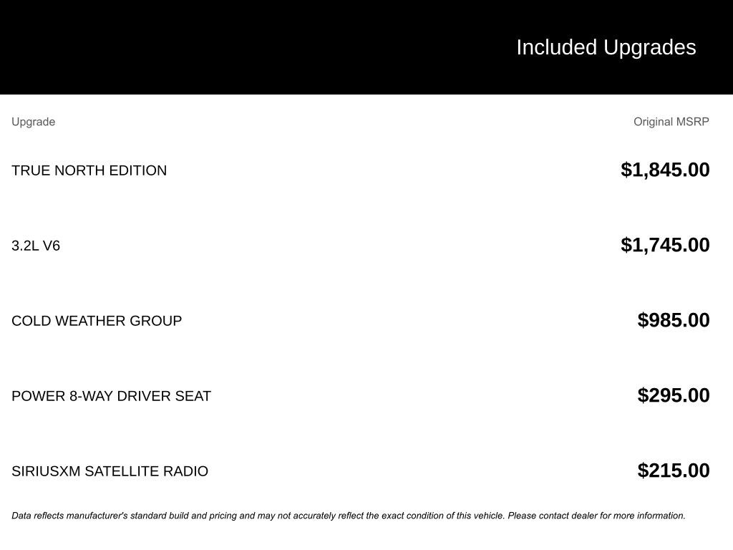733x550 pixels.
Task: Click the $1,745.00 price
Action: [x=665, y=245]
